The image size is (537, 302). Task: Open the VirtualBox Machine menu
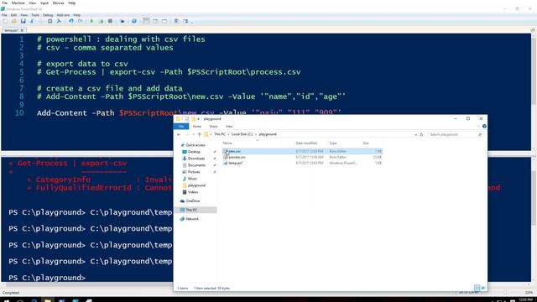point(18,3)
